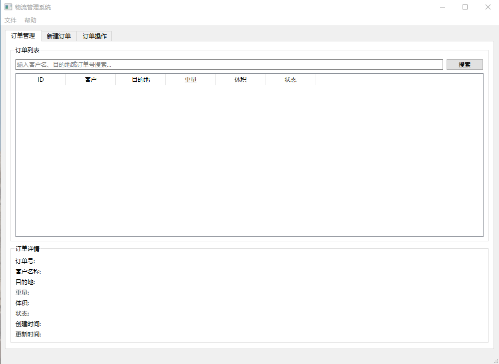Click the resize grip in the bottom-right corner
This screenshot has width=499, height=364.
coord(495,360)
